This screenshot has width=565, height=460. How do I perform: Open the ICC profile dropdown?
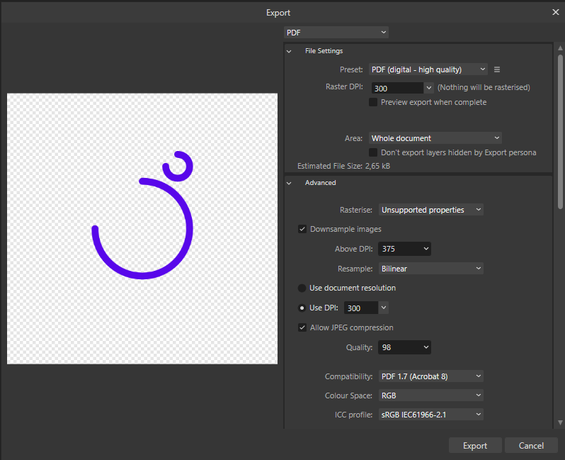coord(430,415)
